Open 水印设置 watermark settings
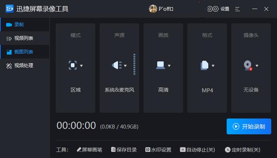This screenshot has width=277, height=158. [x=158, y=150]
